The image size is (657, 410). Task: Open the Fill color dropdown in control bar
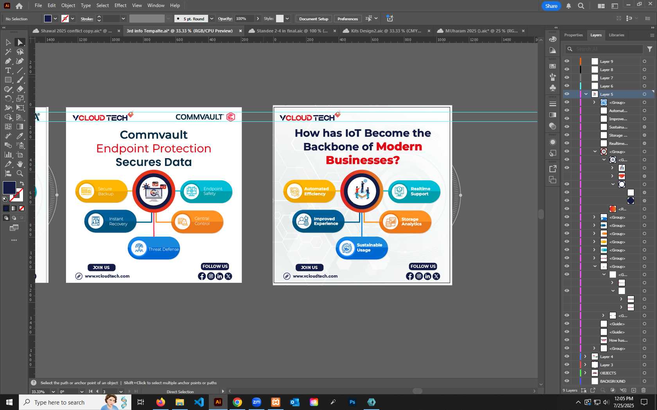[56, 19]
